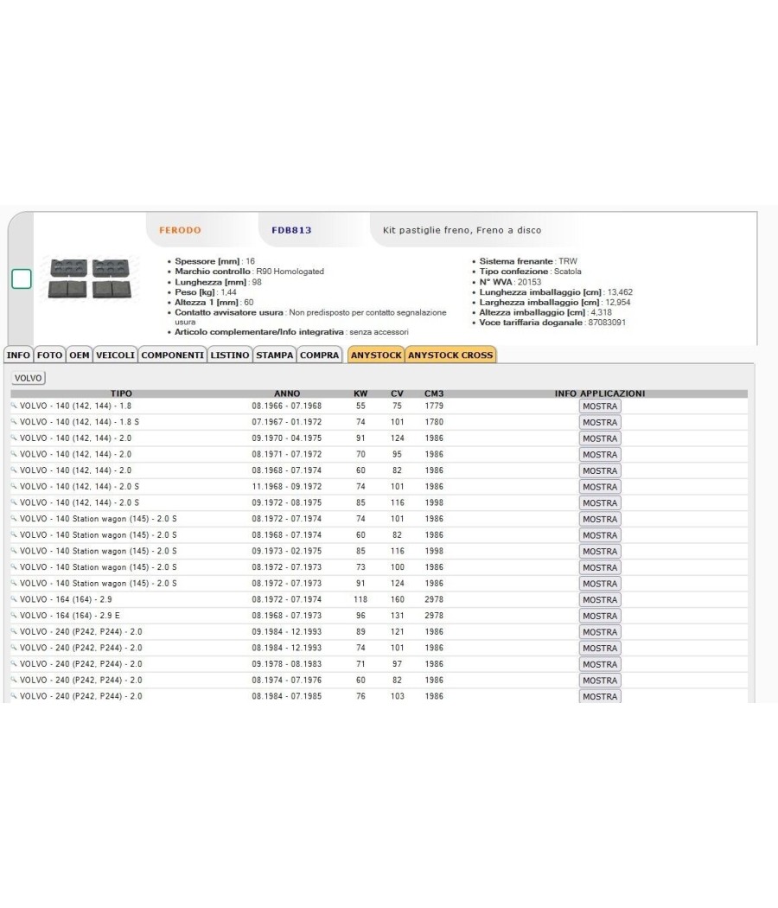Click MOSTRA for the 09.1978 - 08.1983 Volvo 240 row
The height and width of the screenshot is (908, 778).
click(600, 664)
